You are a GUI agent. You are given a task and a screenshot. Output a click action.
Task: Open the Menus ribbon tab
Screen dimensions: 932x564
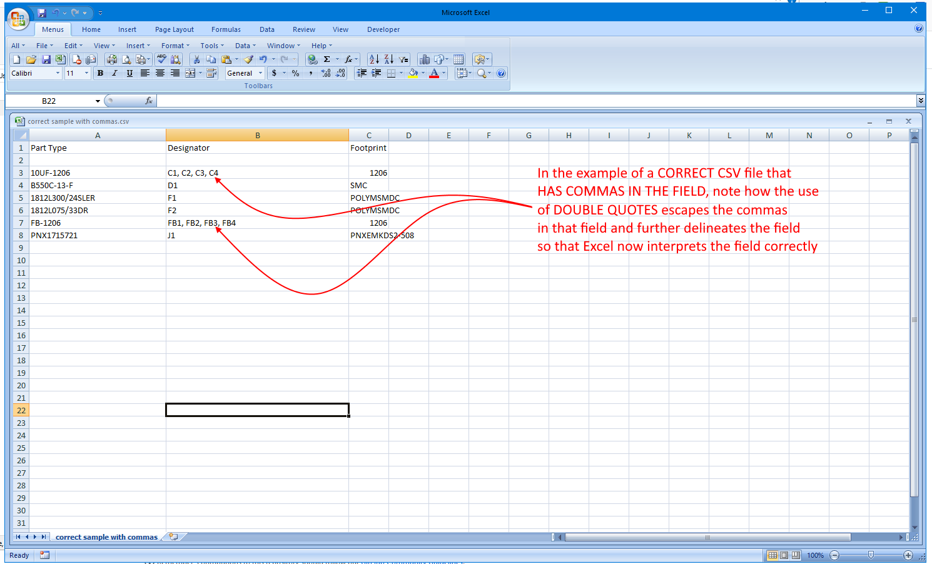point(53,29)
